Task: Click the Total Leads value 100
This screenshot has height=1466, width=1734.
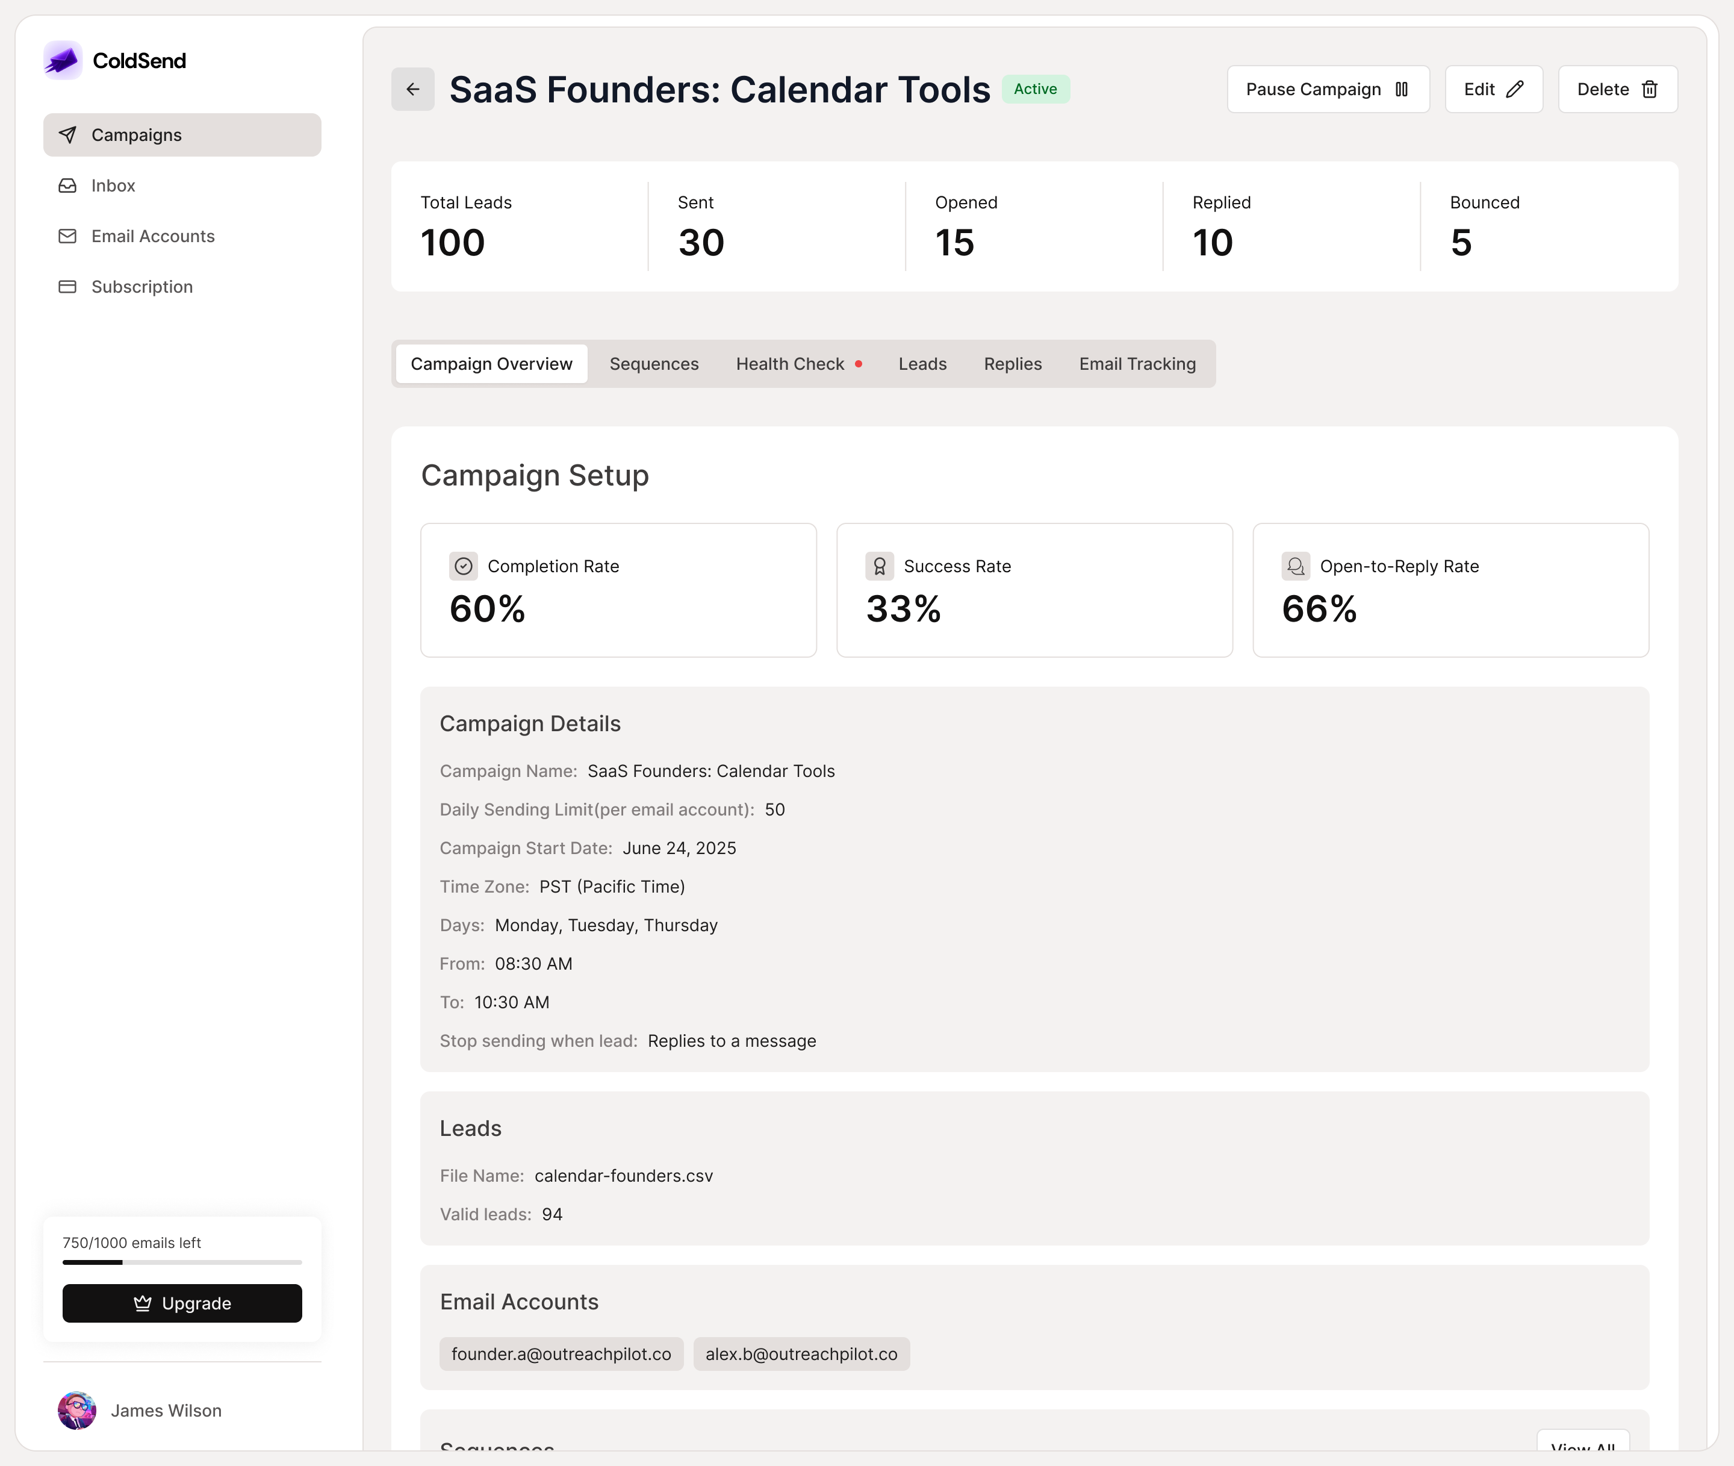Action: [453, 243]
